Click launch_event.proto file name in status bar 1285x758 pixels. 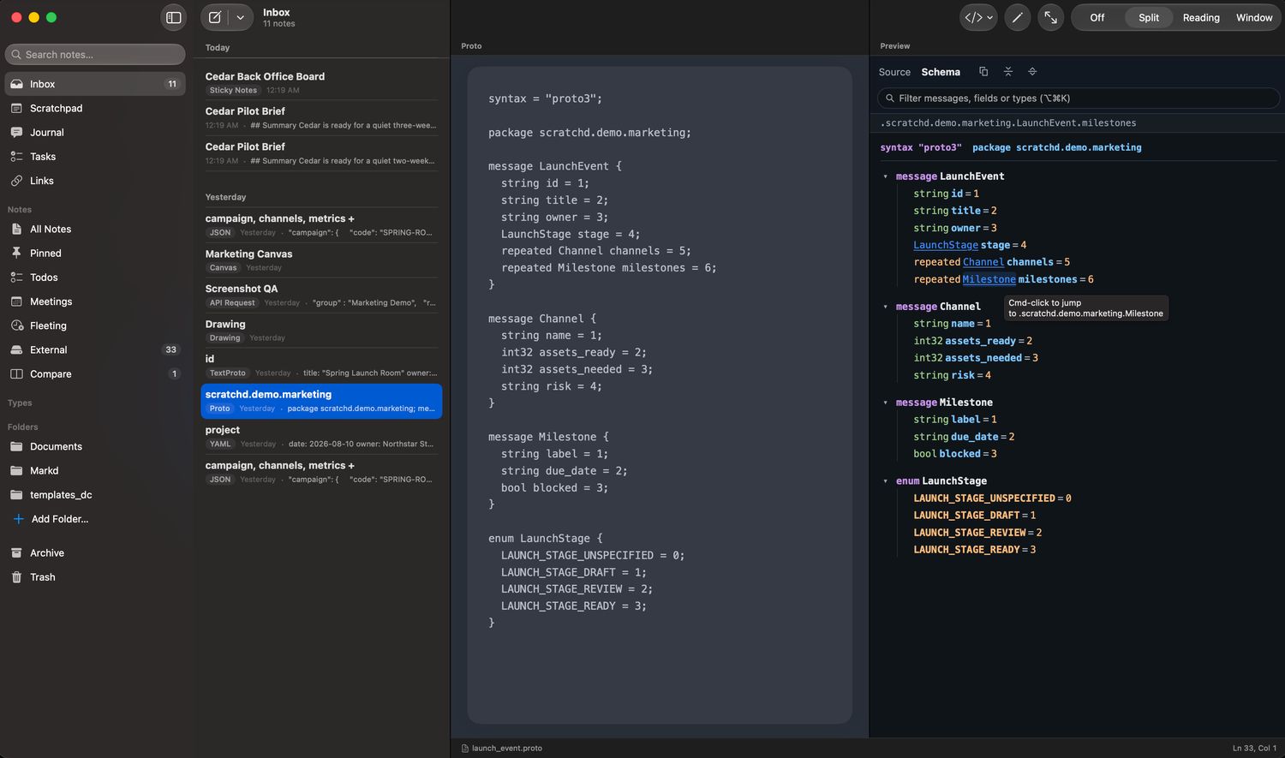pos(507,748)
